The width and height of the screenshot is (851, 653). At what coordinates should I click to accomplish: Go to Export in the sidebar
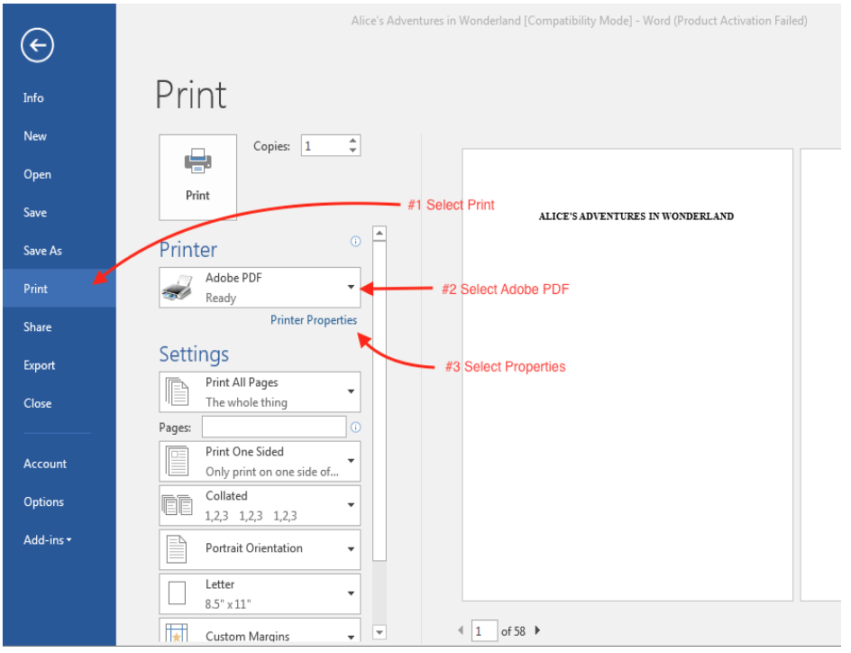[x=39, y=365]
